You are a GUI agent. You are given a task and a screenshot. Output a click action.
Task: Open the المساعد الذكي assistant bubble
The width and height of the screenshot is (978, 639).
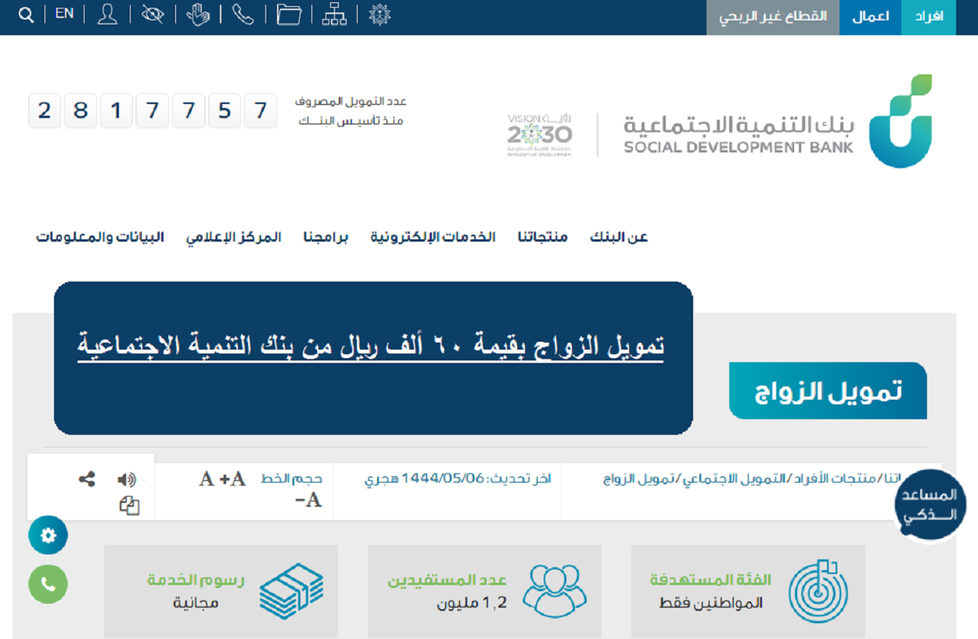point(929,504)
